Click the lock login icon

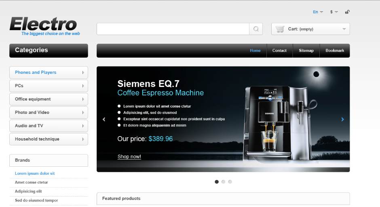click(347, 12)
